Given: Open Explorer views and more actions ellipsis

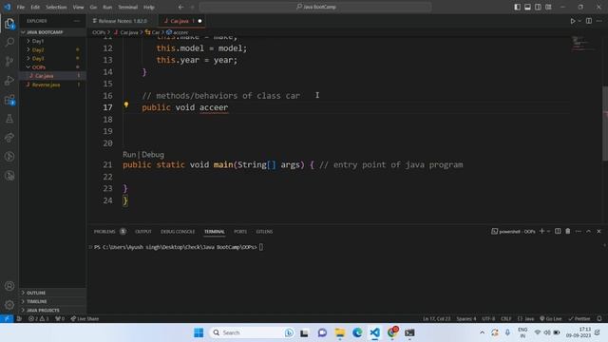Looking at the screenshot, I should click(76, 21).
